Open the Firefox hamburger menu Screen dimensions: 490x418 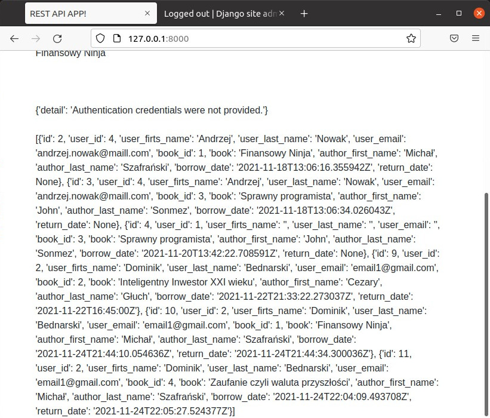[x=476, y=38]
